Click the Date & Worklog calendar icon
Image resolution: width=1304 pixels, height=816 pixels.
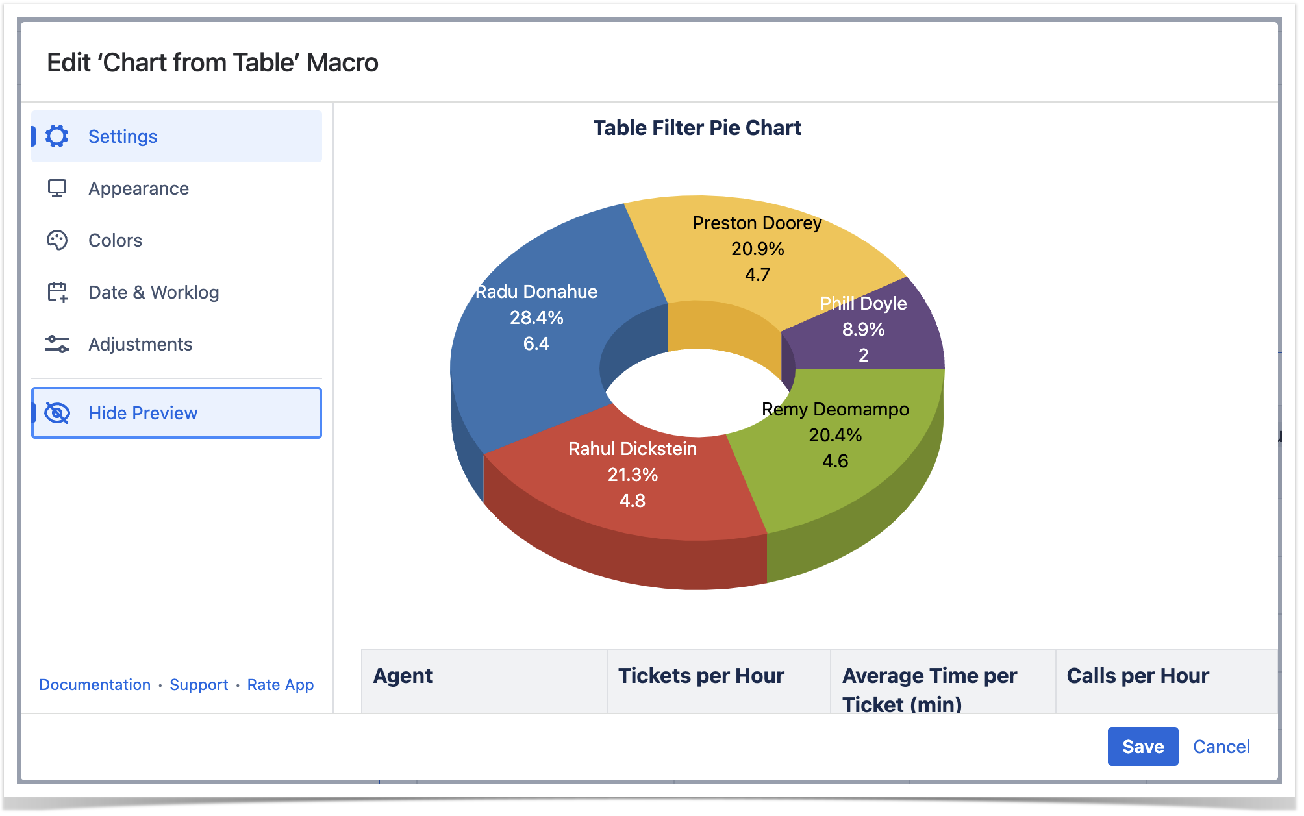(57, 292)
